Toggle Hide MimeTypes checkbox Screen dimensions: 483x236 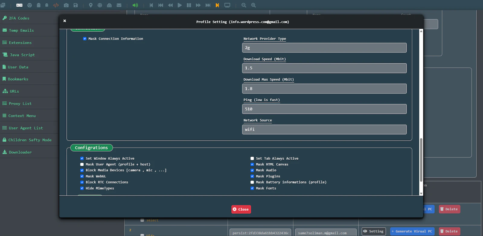pos(82,188)
